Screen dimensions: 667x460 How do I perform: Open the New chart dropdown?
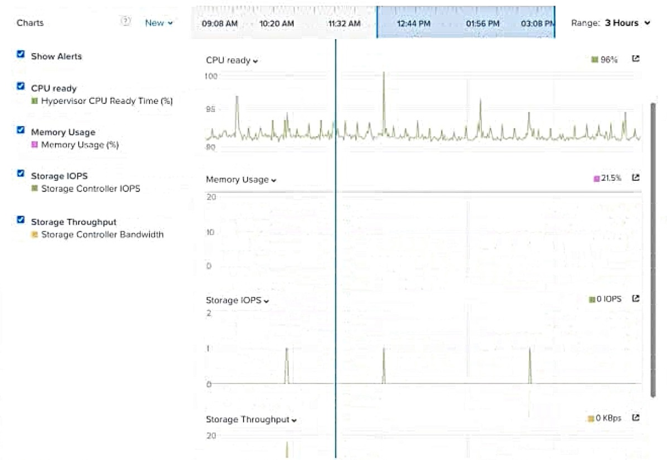point(159,23)
